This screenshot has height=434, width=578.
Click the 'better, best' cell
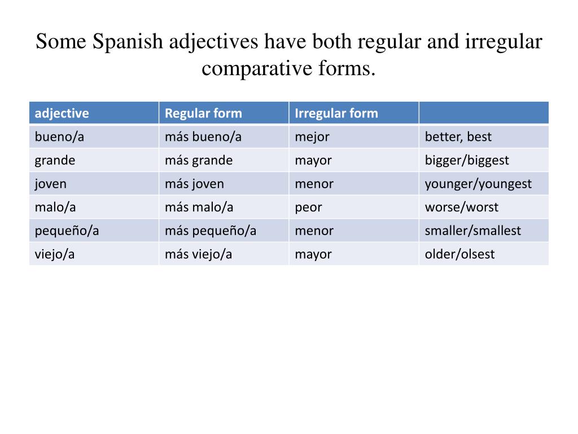[484, 137]
